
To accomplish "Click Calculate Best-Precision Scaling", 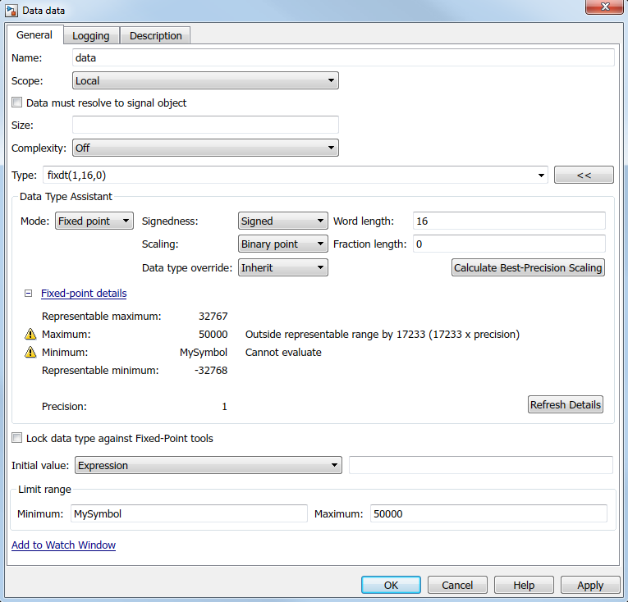I will [x=528, y=267].
